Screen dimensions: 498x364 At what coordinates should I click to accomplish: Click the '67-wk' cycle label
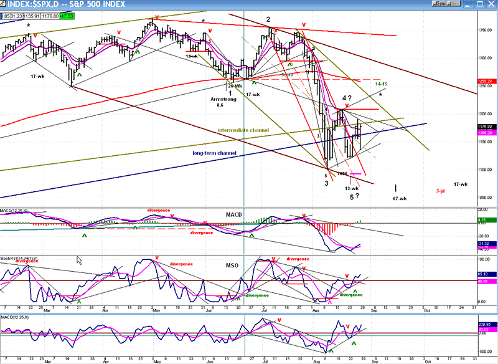400,198
